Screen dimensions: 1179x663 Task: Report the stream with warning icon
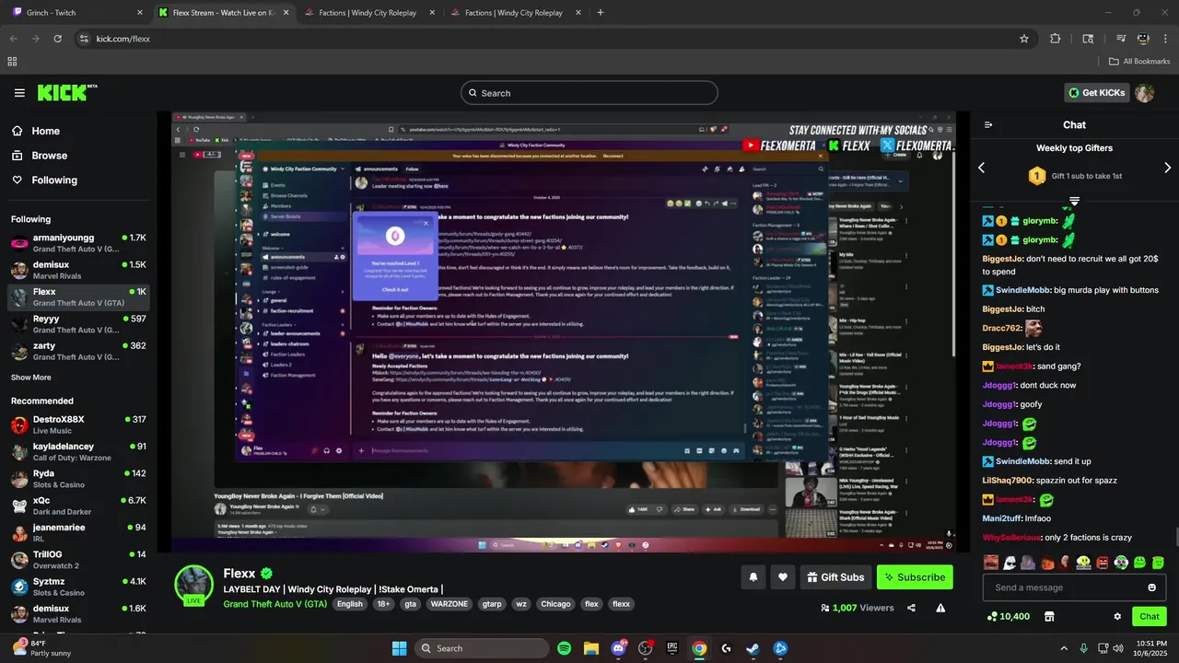point(940,608)
